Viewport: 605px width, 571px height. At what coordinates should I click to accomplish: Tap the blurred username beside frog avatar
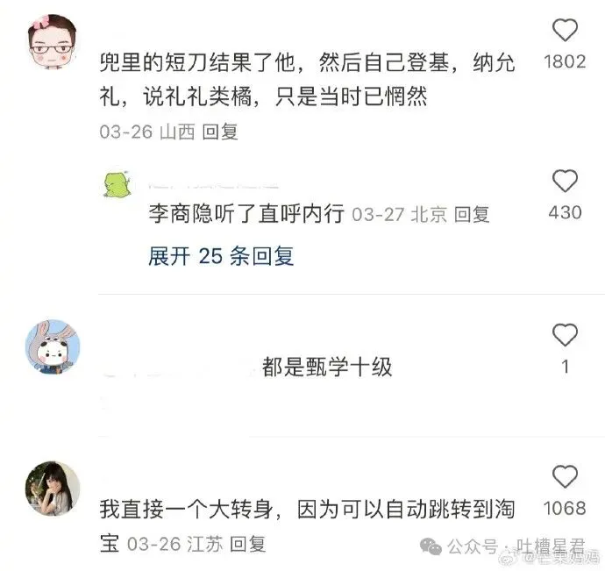pyautogui.click(x=213, y=185)
